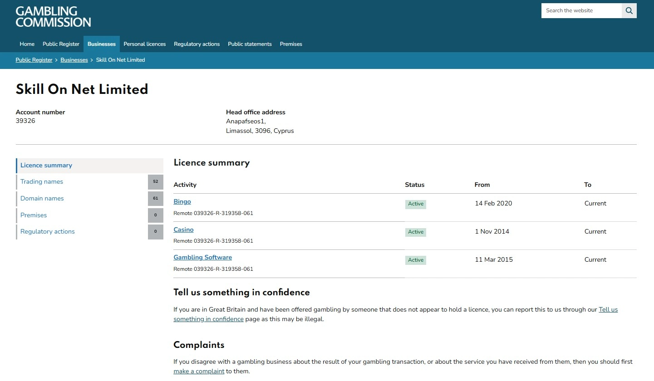Screen dimensions: 654x381
Task: Click the Skill On Net Limited heading
Action: (x=82, y=89)
